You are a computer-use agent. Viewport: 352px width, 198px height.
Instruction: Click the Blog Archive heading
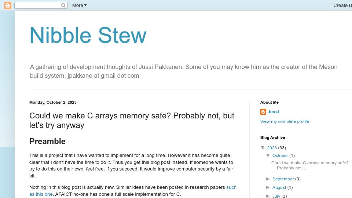tap(272, 137)
